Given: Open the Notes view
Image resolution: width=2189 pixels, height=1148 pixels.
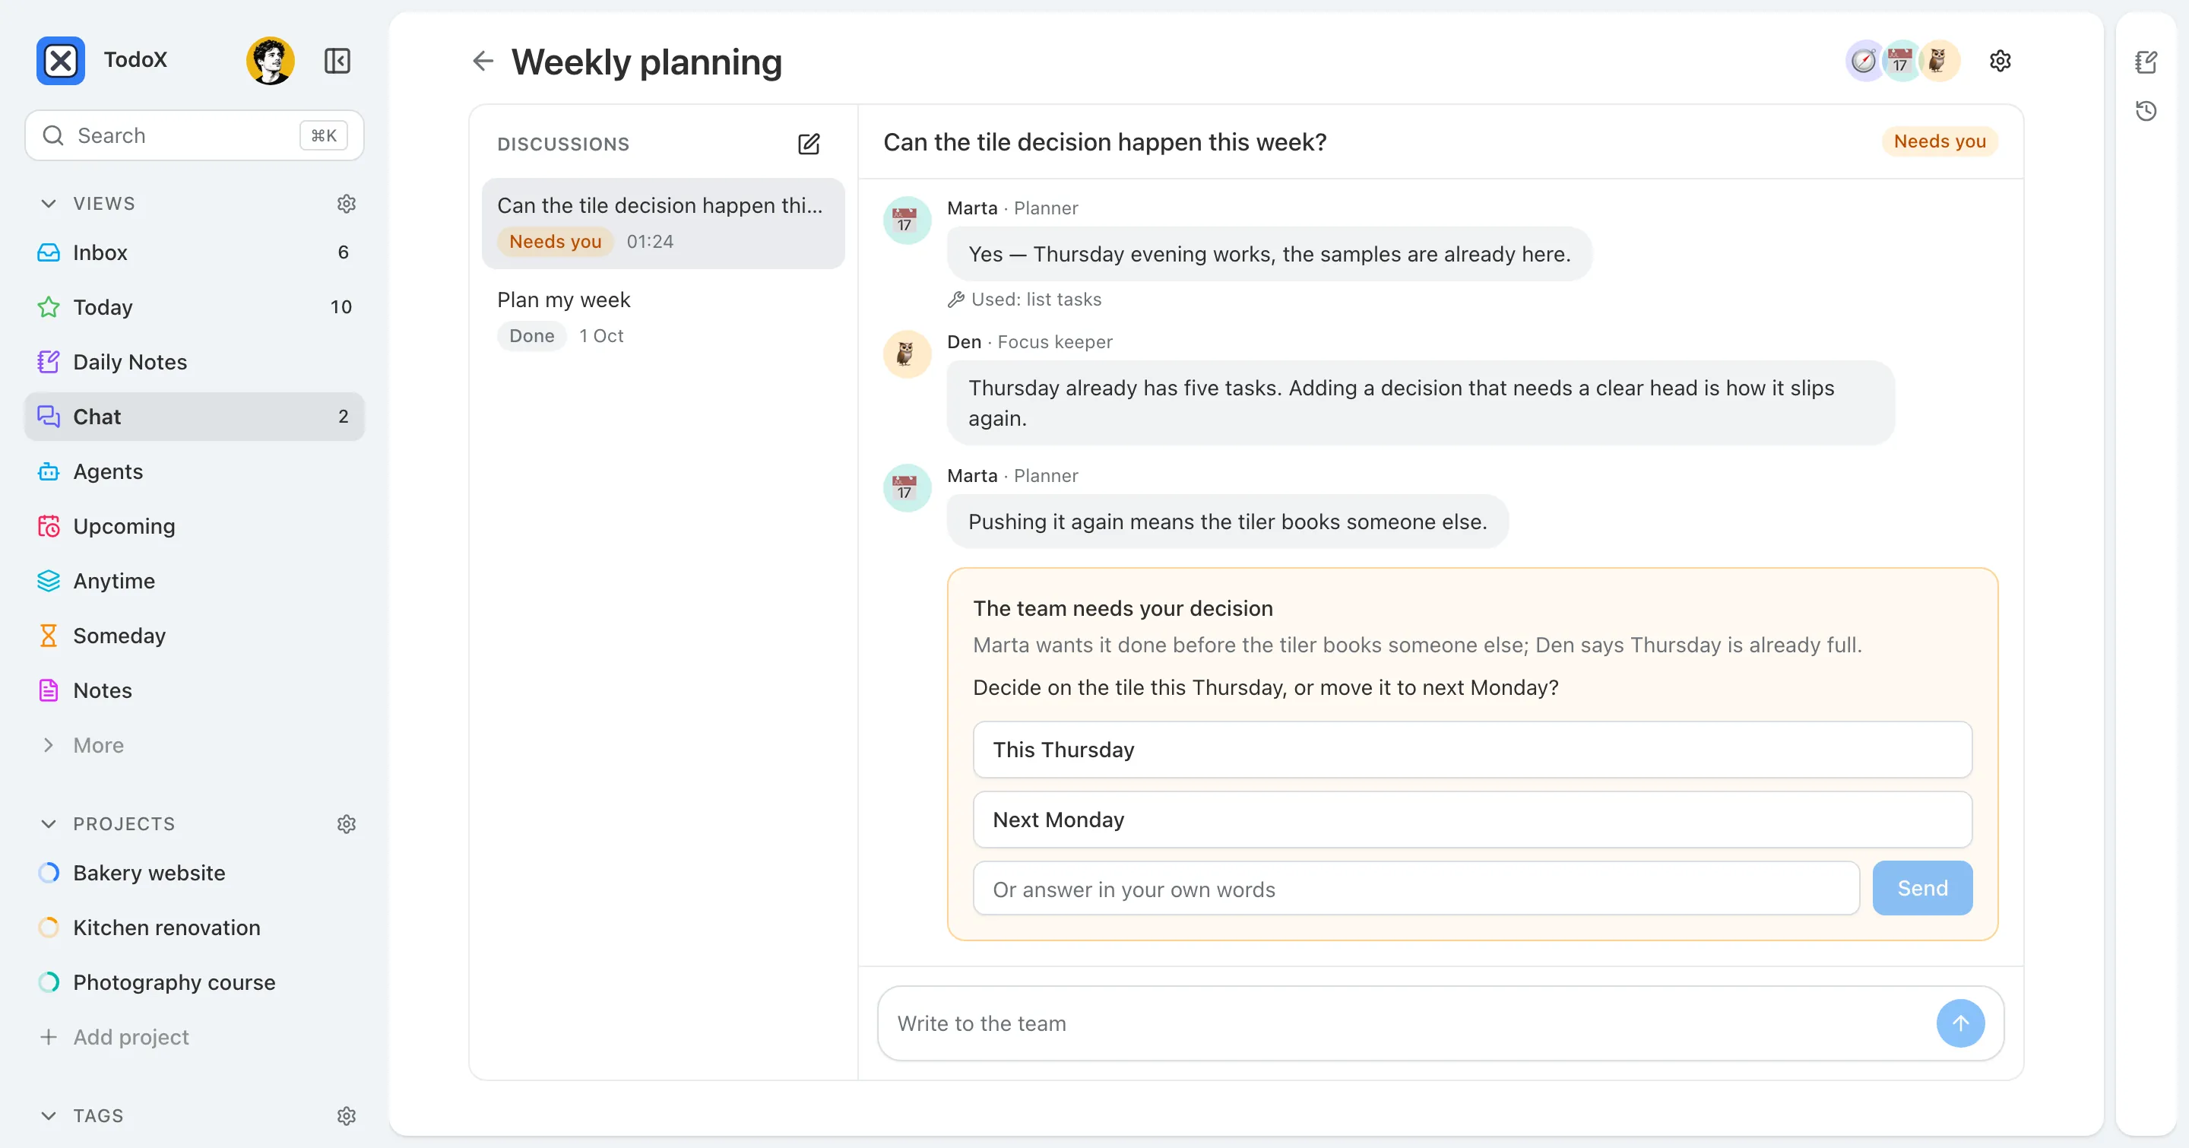Looking at the screenshot, I should click(195, 691).
